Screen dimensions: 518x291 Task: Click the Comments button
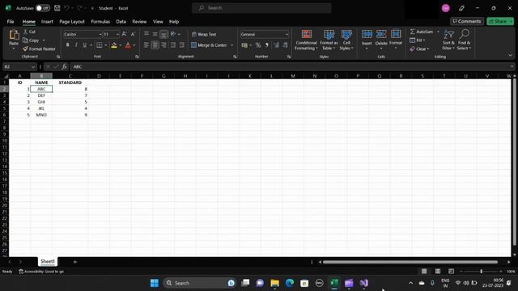[467, 21]
